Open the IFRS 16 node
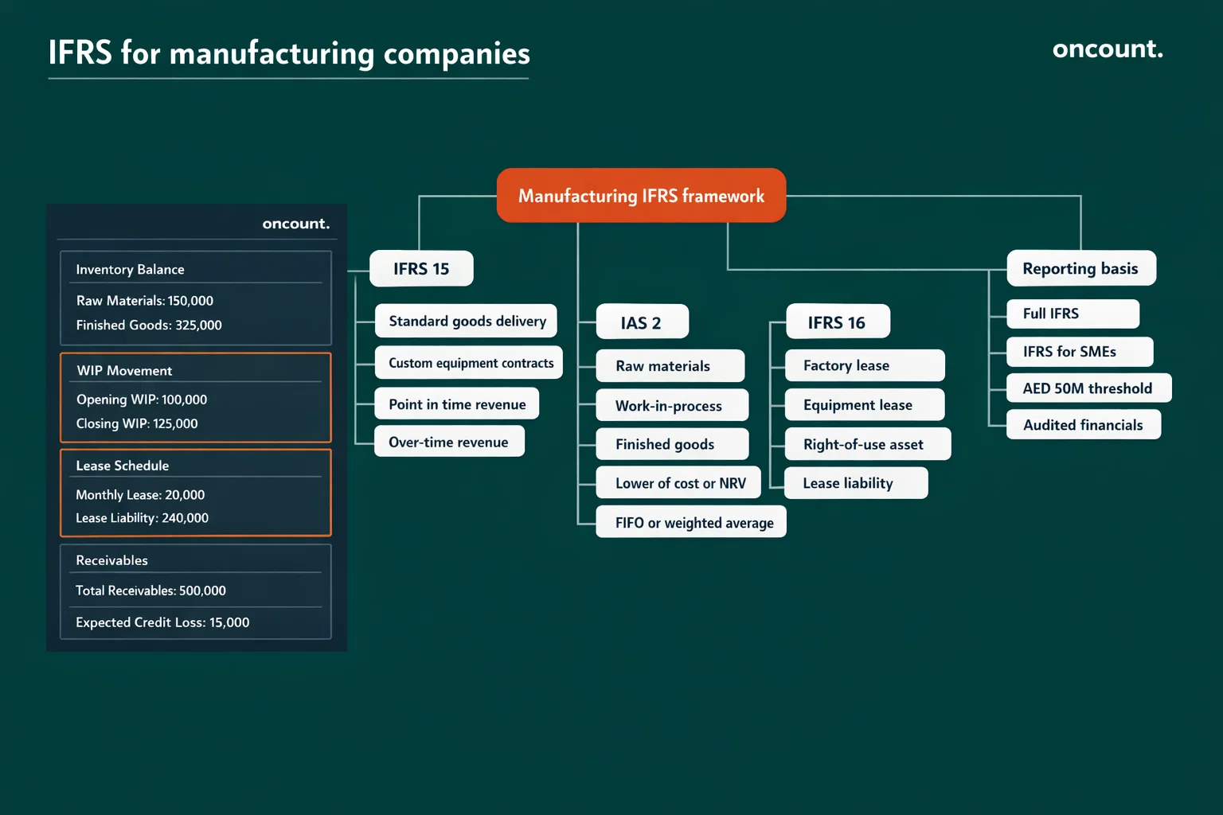 [x=838, y=322]
